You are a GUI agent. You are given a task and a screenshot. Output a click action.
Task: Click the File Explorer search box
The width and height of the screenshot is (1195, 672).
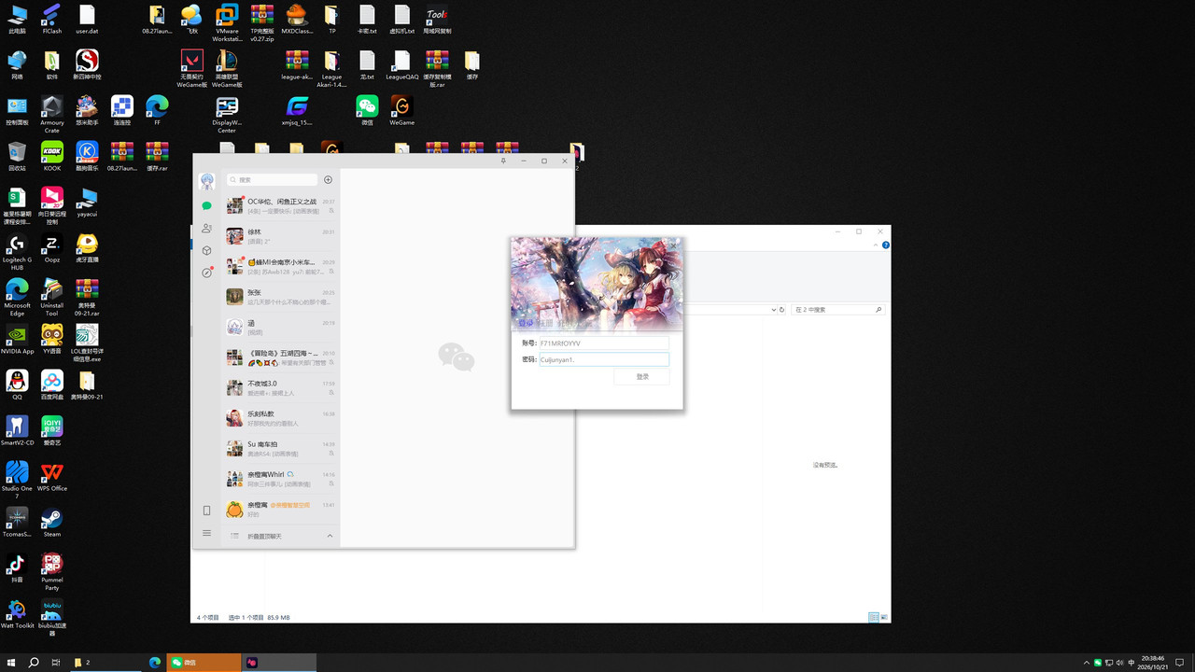(x=837, y=309)
